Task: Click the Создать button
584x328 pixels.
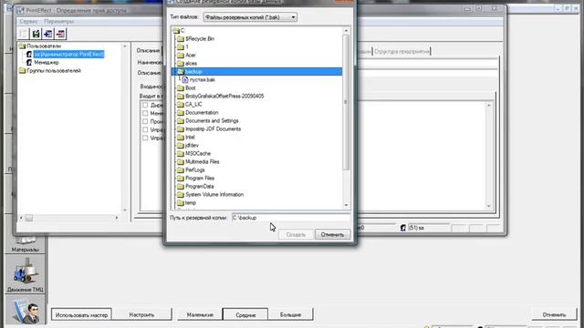Action: tap(296, 235)
